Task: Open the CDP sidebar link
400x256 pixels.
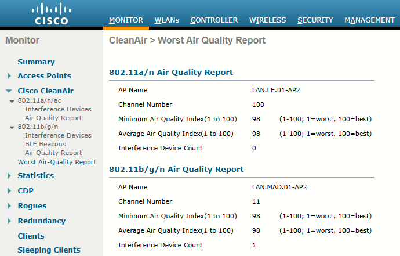Action: 26,191
